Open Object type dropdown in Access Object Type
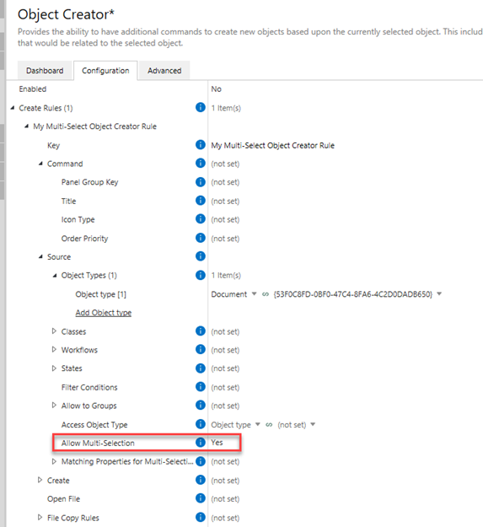The image size is (483, 527). (258, 424)
